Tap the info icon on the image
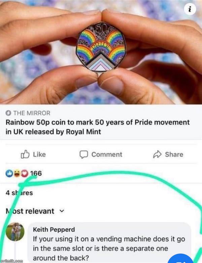202x263 pixels. 190,10
